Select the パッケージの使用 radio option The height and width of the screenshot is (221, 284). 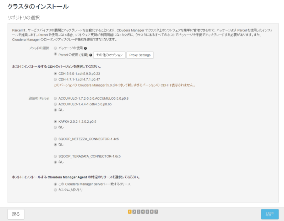coord(55,48)
